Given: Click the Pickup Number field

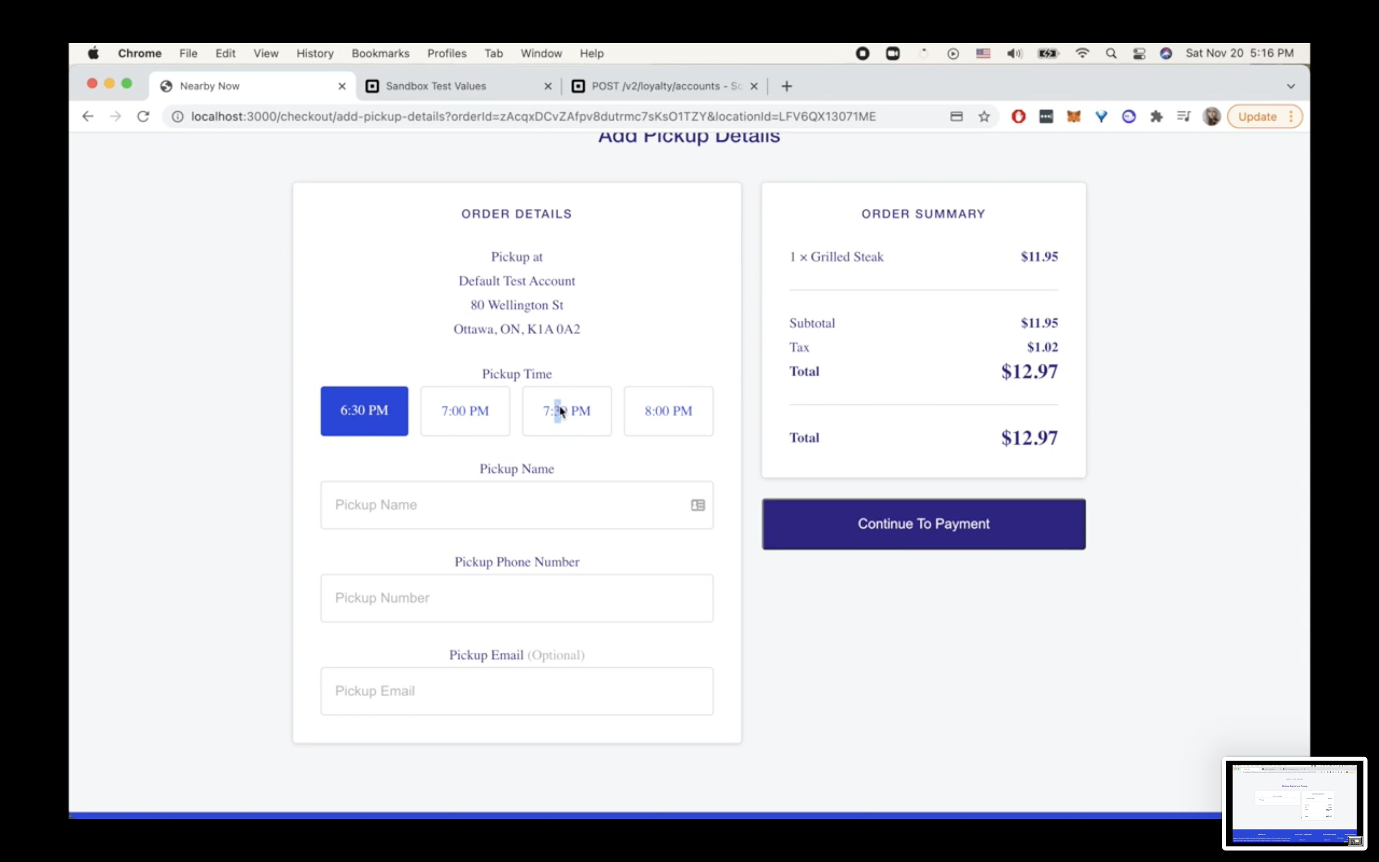Looking at the screenshot, I should [x=516, y=598].
